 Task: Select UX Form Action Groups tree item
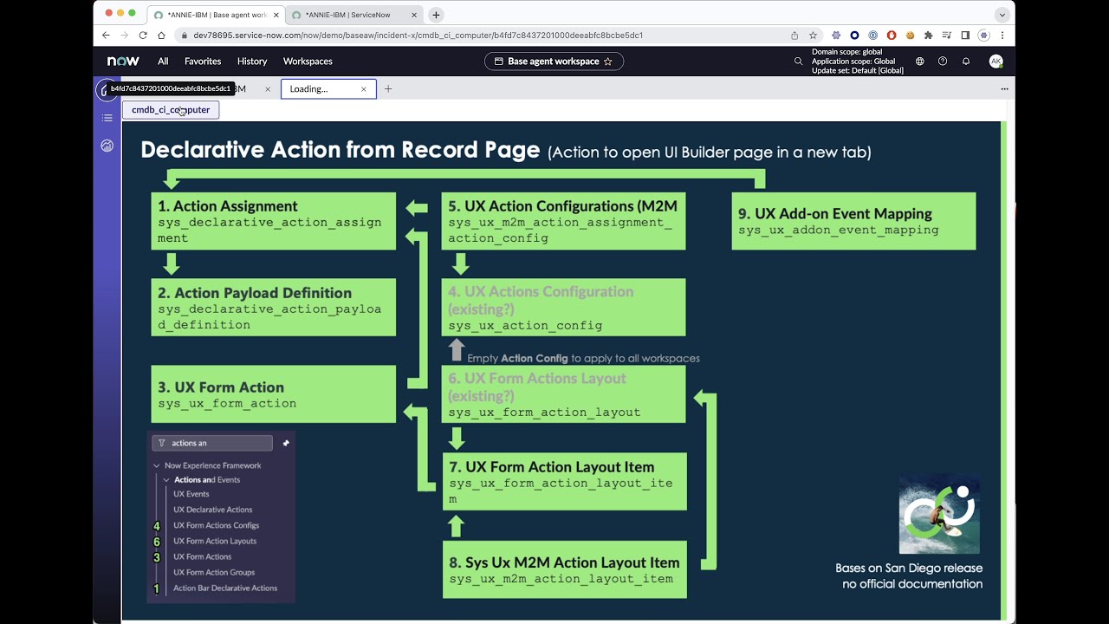coord(214,572)
